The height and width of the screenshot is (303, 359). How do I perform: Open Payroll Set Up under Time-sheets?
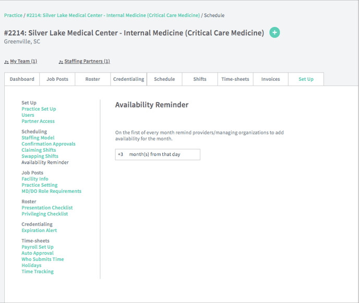click(x=38, y=247)
